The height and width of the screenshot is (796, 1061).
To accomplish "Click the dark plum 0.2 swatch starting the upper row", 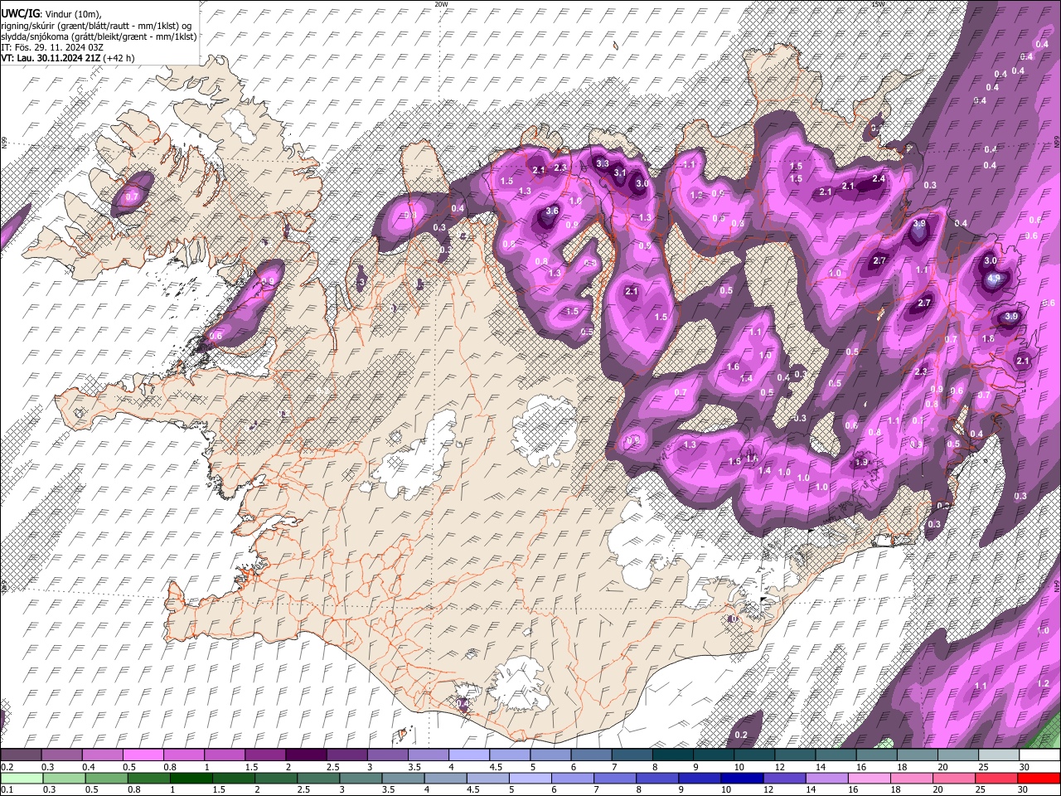I will coord(21,755).
